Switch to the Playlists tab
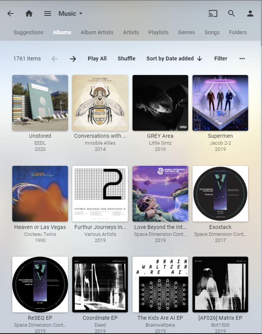Image resolution: width=262 pixels, height=334 pixels. coord(158,32)
